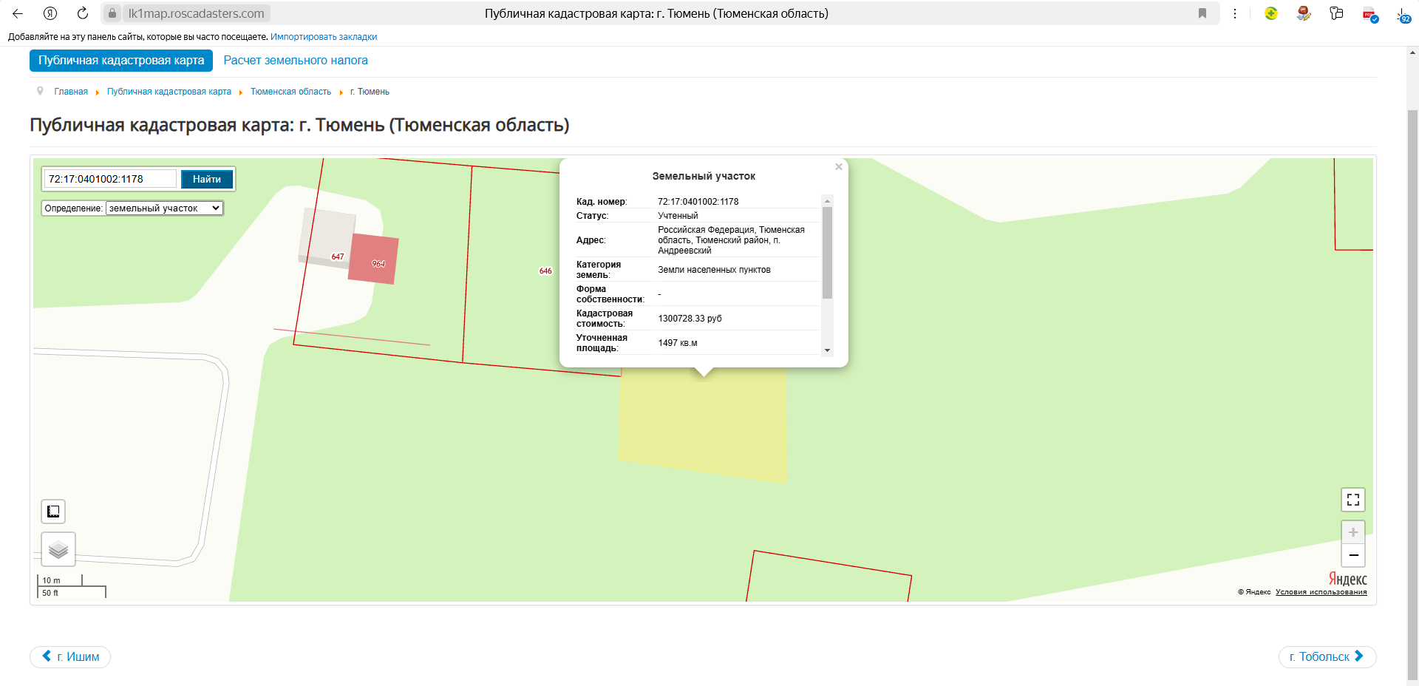Click the red building labeled 964
Screen dimensions: 1419x686
pos(373,259)
